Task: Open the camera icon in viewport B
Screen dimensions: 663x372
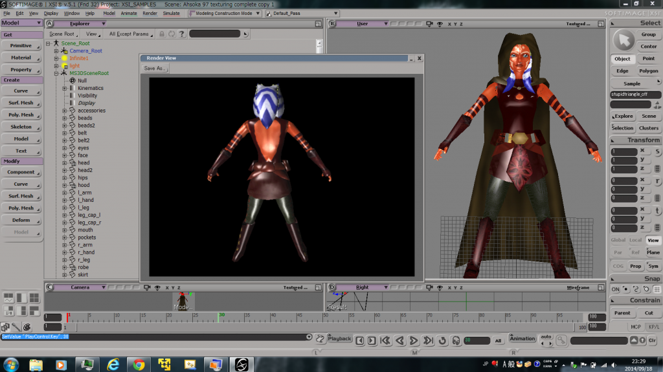Action: (x=429, y=24)
